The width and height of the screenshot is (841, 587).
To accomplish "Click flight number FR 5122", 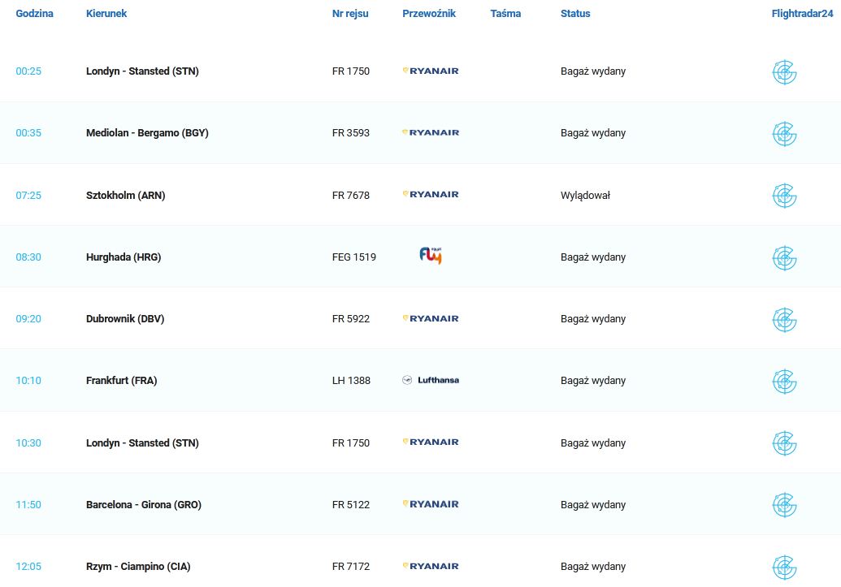I will (x=351, y=505).
